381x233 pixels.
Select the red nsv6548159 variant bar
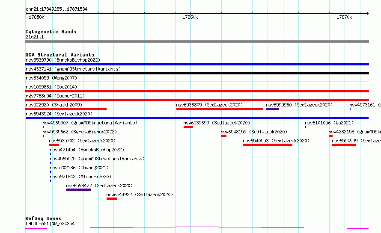pos(224,136)
